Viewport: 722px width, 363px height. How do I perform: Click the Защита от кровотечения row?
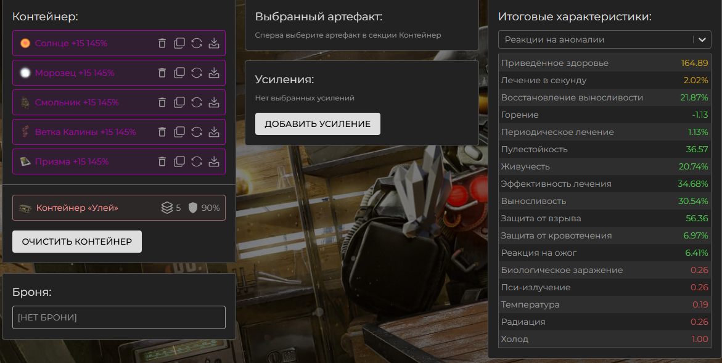point(605,235)
